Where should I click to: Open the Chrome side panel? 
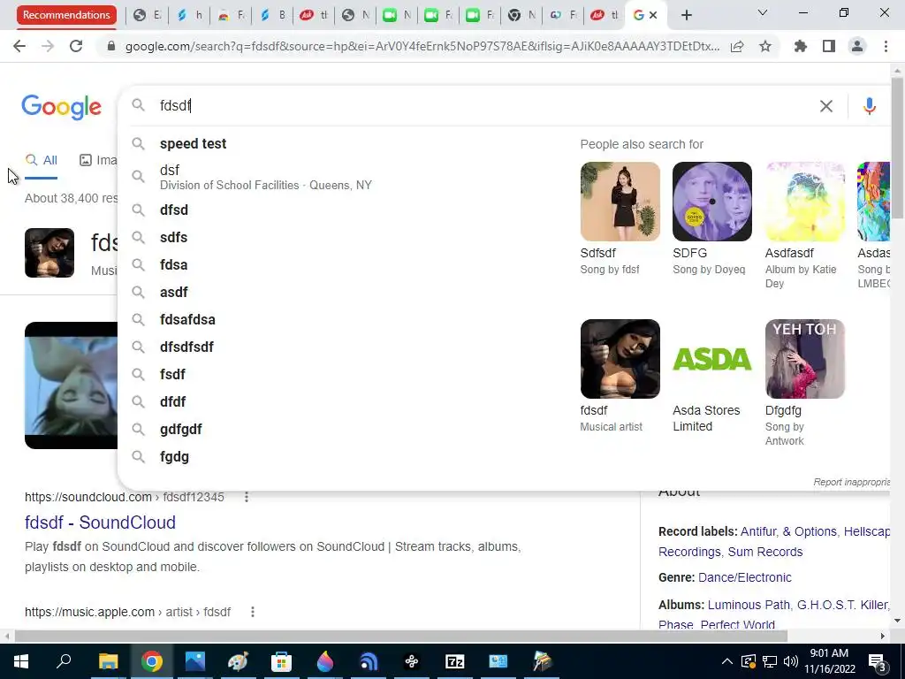829,46
